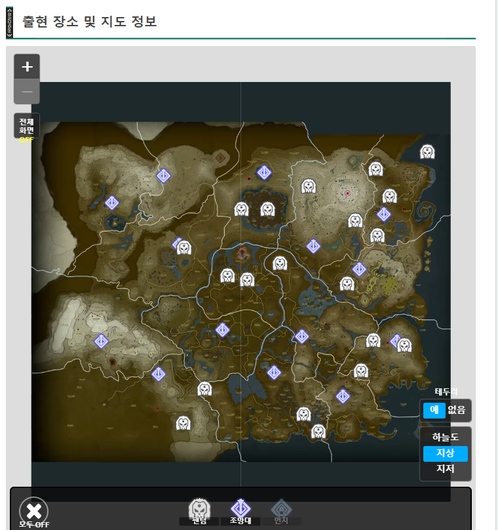Toggle the 전체화면 fullscreen switch

27,126
